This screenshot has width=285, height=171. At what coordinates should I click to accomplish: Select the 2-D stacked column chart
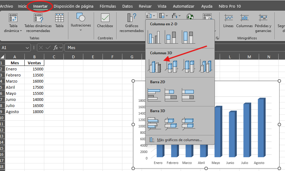[171, 37]
